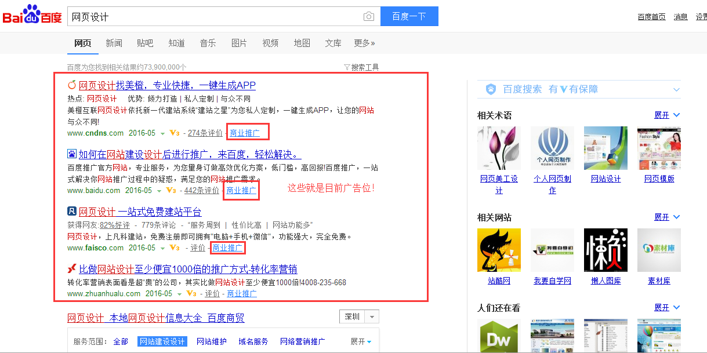The width and height of the screenshot is (707, 353).
Task: Click the 百度一下 search button
Action: coord(409,17)
